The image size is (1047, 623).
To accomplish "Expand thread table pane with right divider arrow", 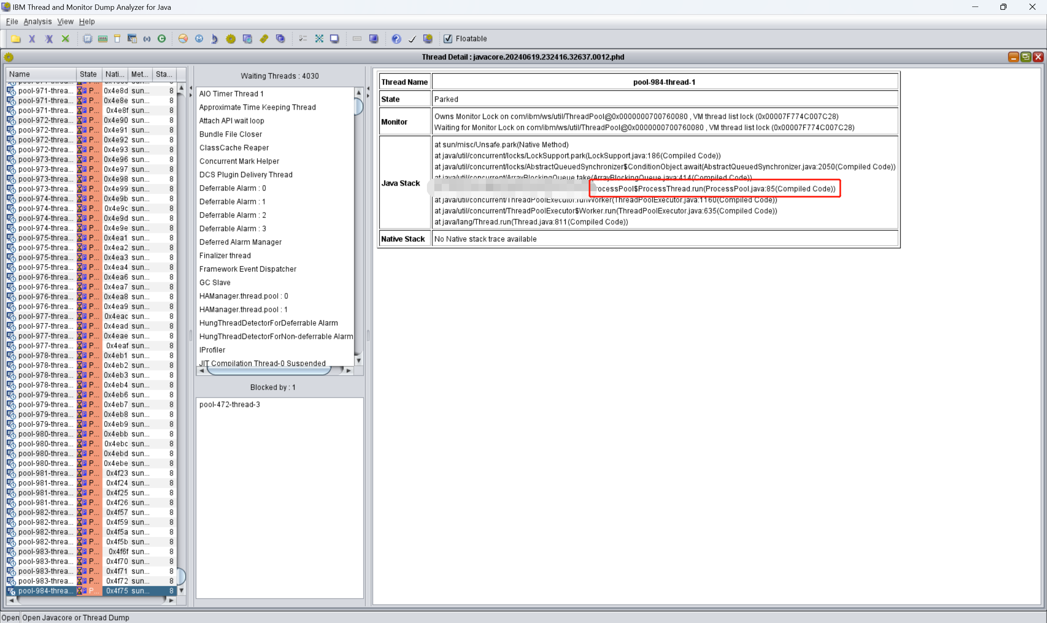I will (191, 95).
